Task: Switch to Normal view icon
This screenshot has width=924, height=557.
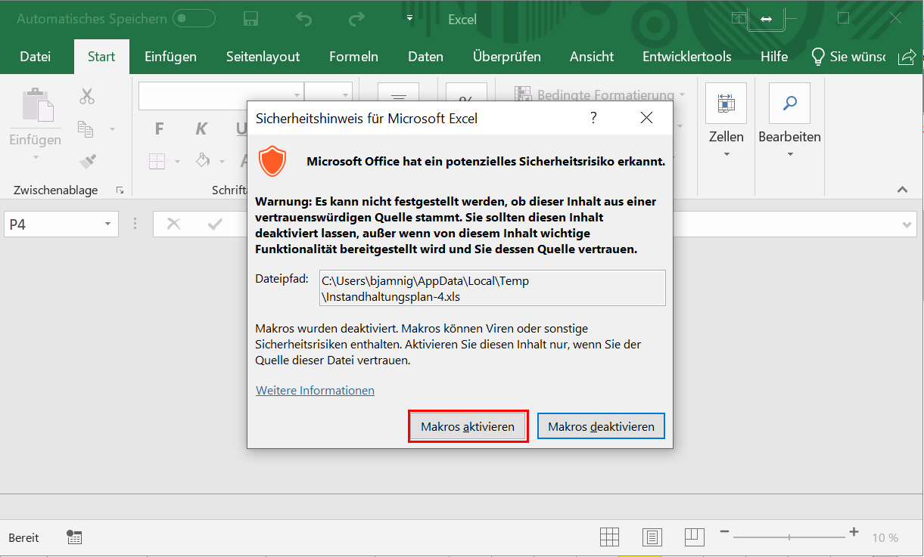Action: (x=610, y=537)
